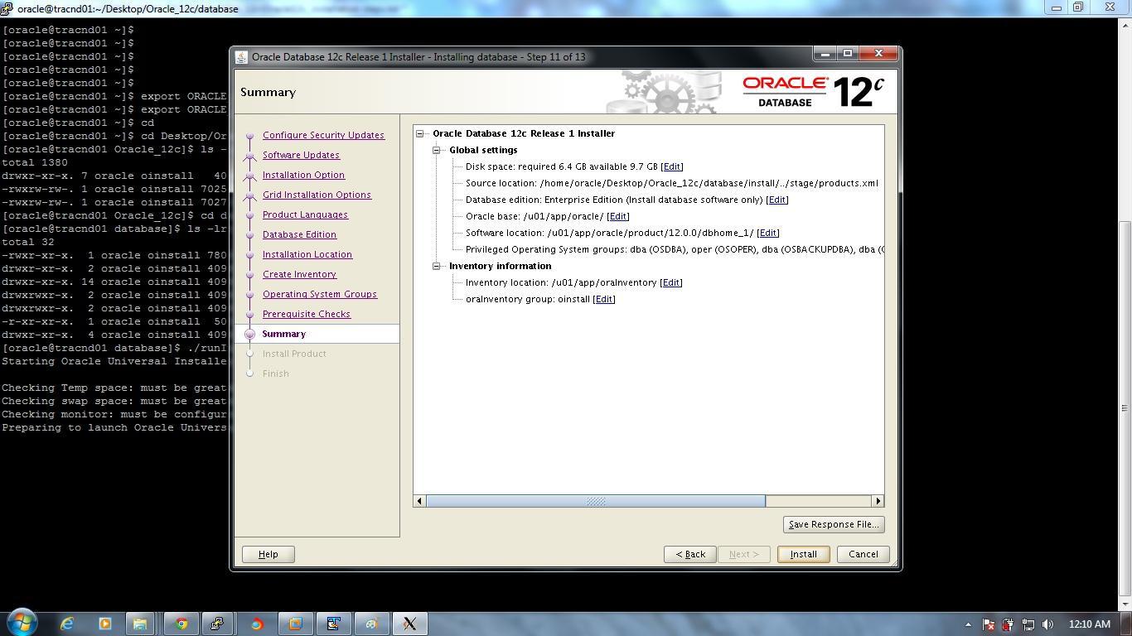Open Internet Explorer from the taskbar
Screen dimensions: 1132x636
tap(65, 624)
